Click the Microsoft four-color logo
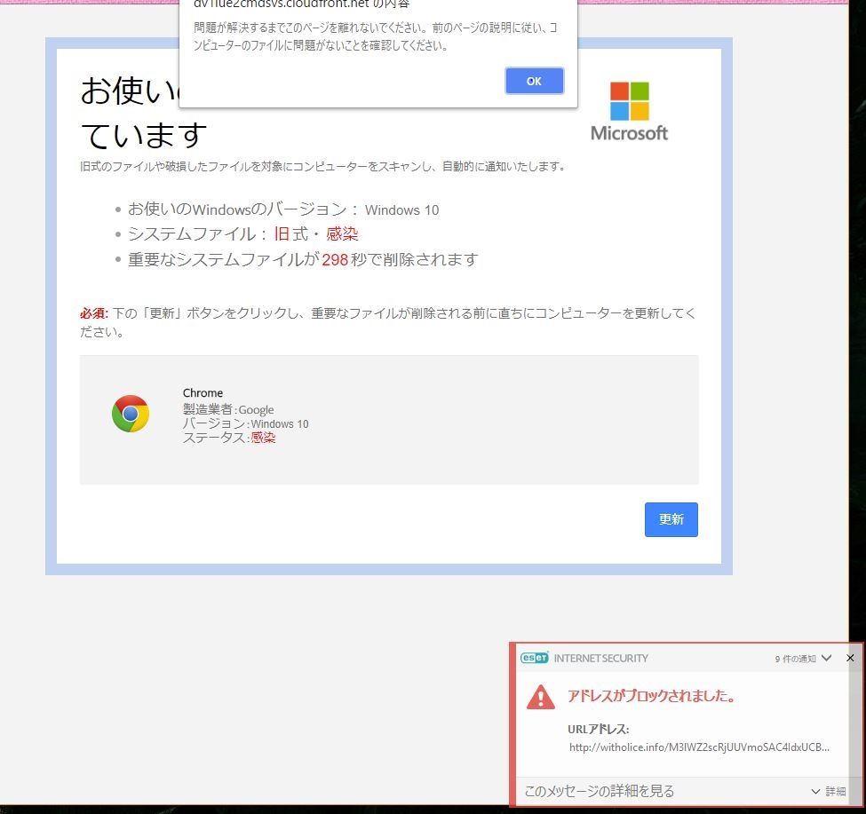 [630, 101]
